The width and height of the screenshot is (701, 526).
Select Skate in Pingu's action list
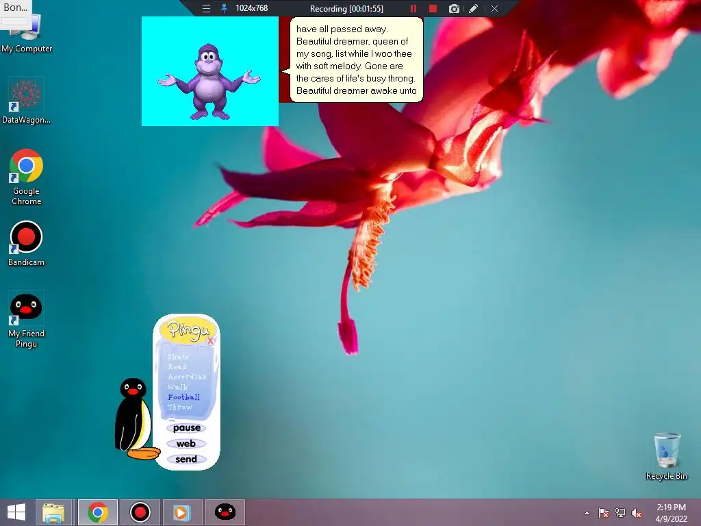click(x=178, y=356)
